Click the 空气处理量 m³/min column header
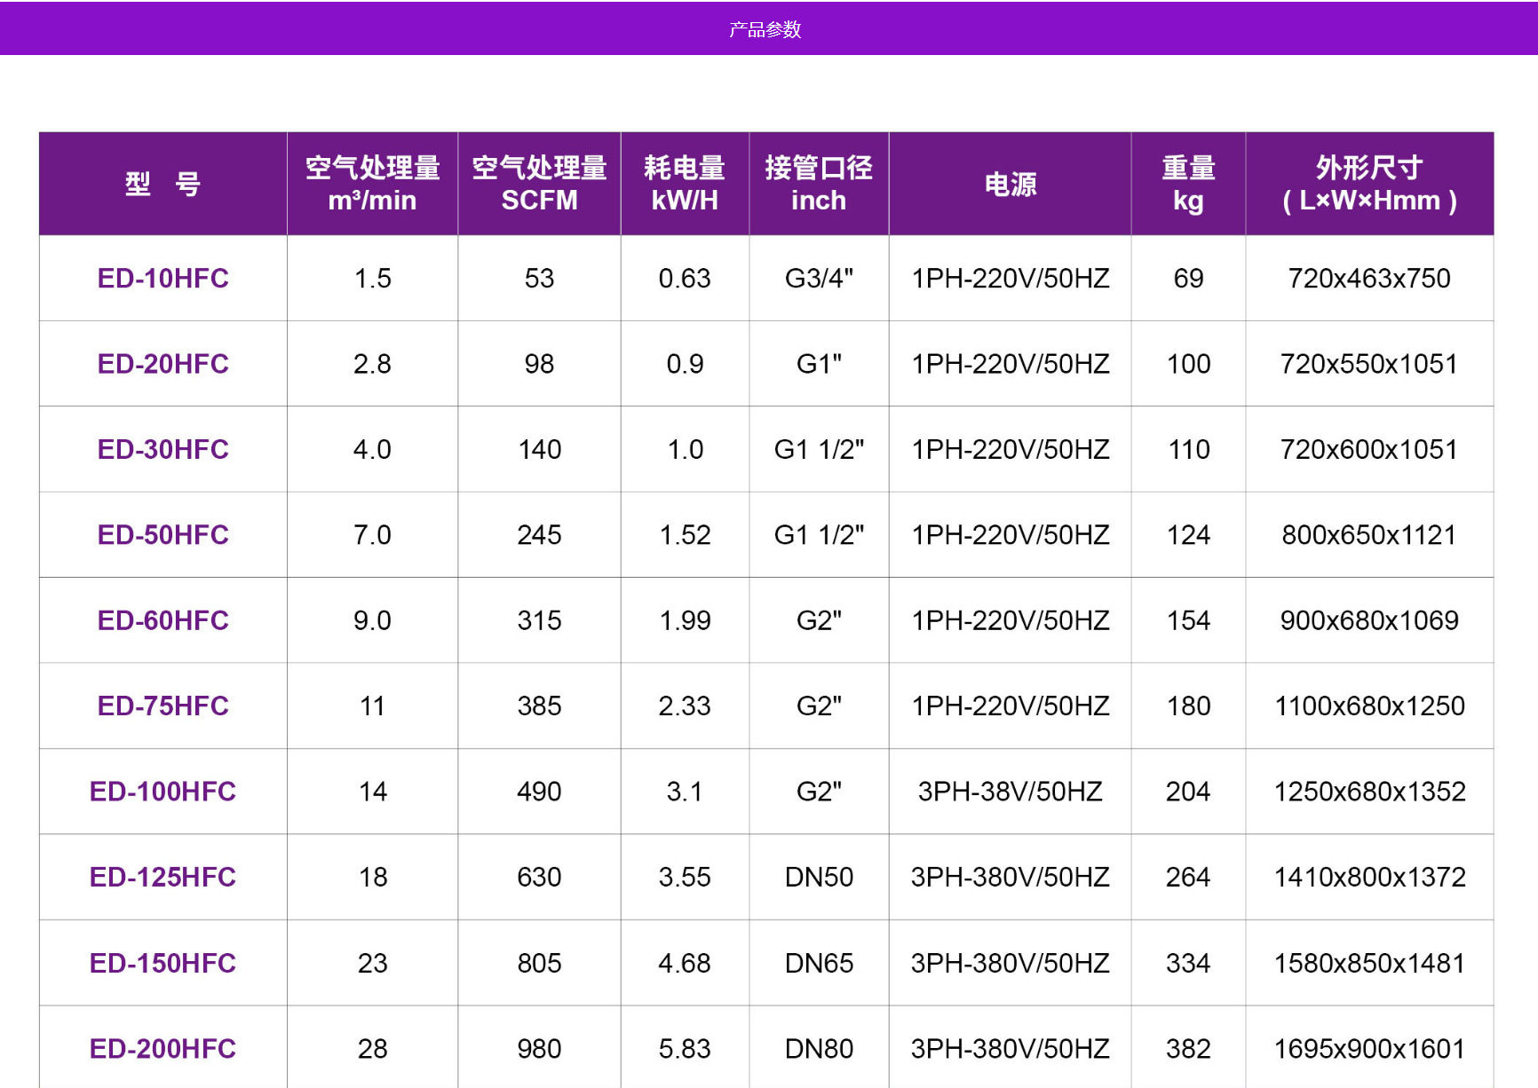 point(372,184)
